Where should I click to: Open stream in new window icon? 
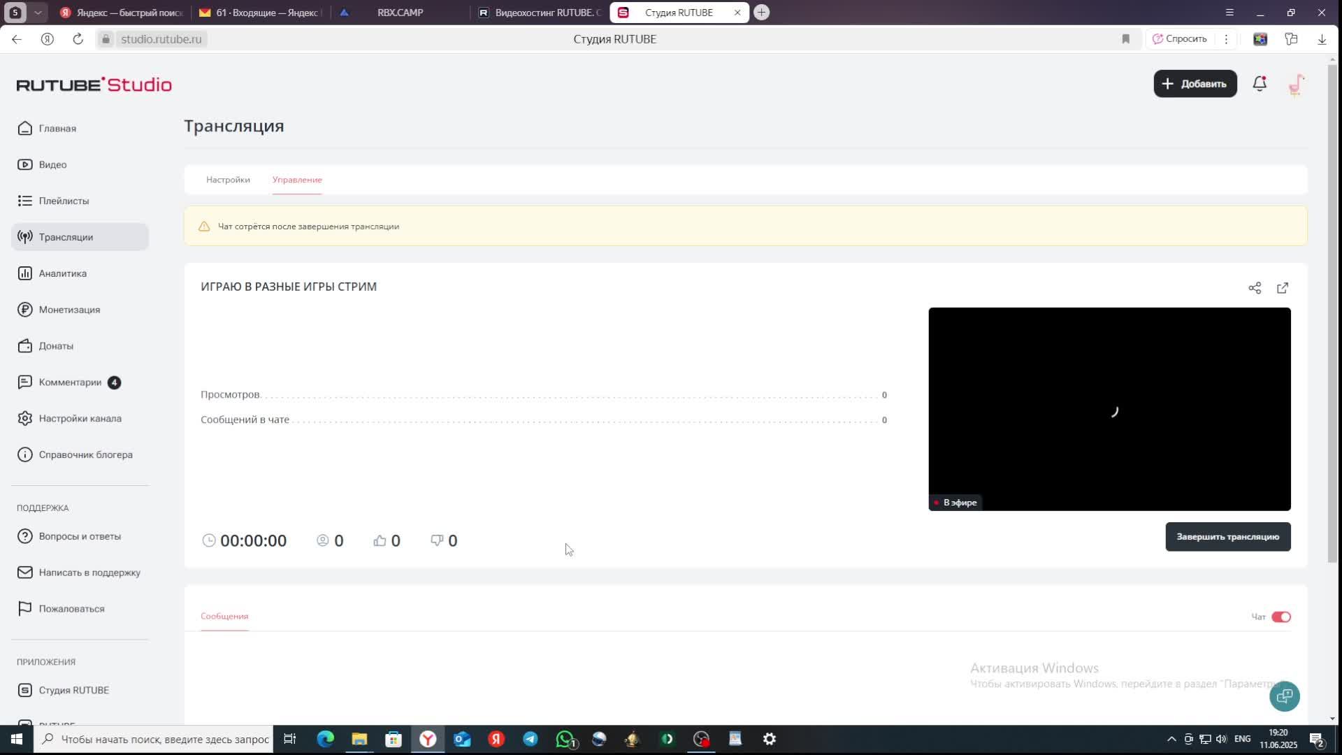click(x=1283, y=288)
